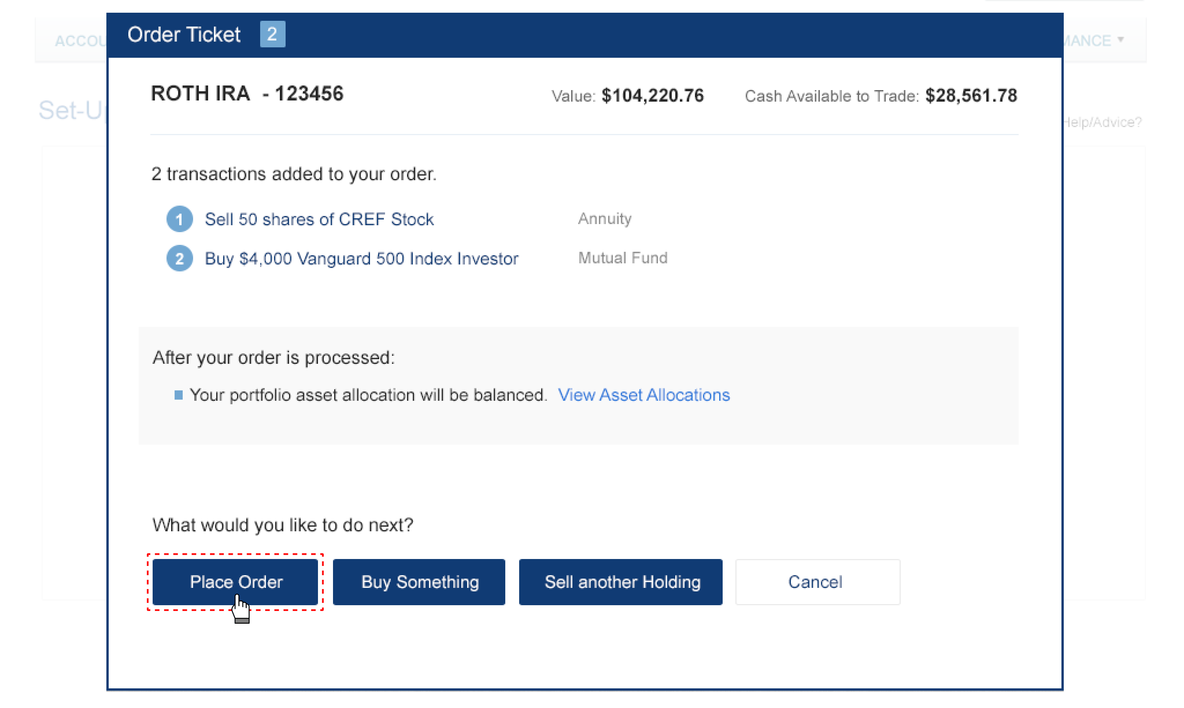Open the View Asset Allocations link

click(644, 395)
